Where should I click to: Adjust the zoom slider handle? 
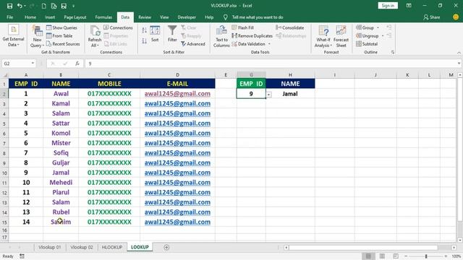(426, 256)
